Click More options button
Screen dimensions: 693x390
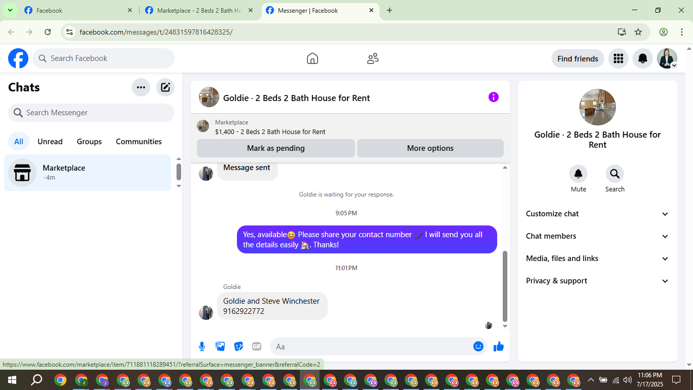(430, 148)
